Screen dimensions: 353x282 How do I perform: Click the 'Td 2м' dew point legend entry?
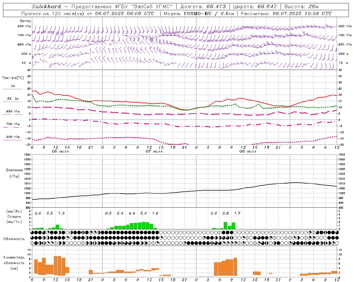[x=13, y=99]
